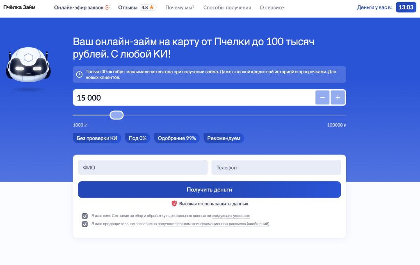Open the Почему мы? menu item

click(180, 7)
